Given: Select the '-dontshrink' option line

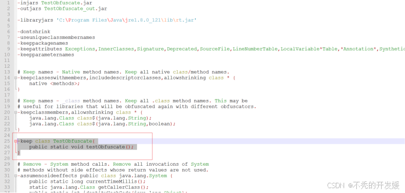Looking at the screenshot, I should pyautogui.click(x=34, y=32).
